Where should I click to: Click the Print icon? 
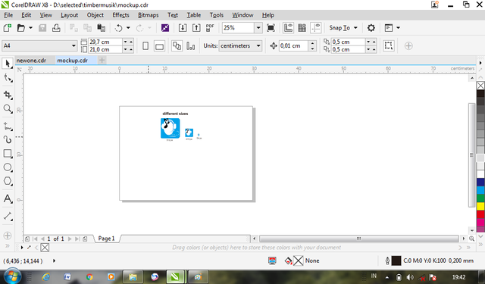pyautogui.click(x=56, y=28)
